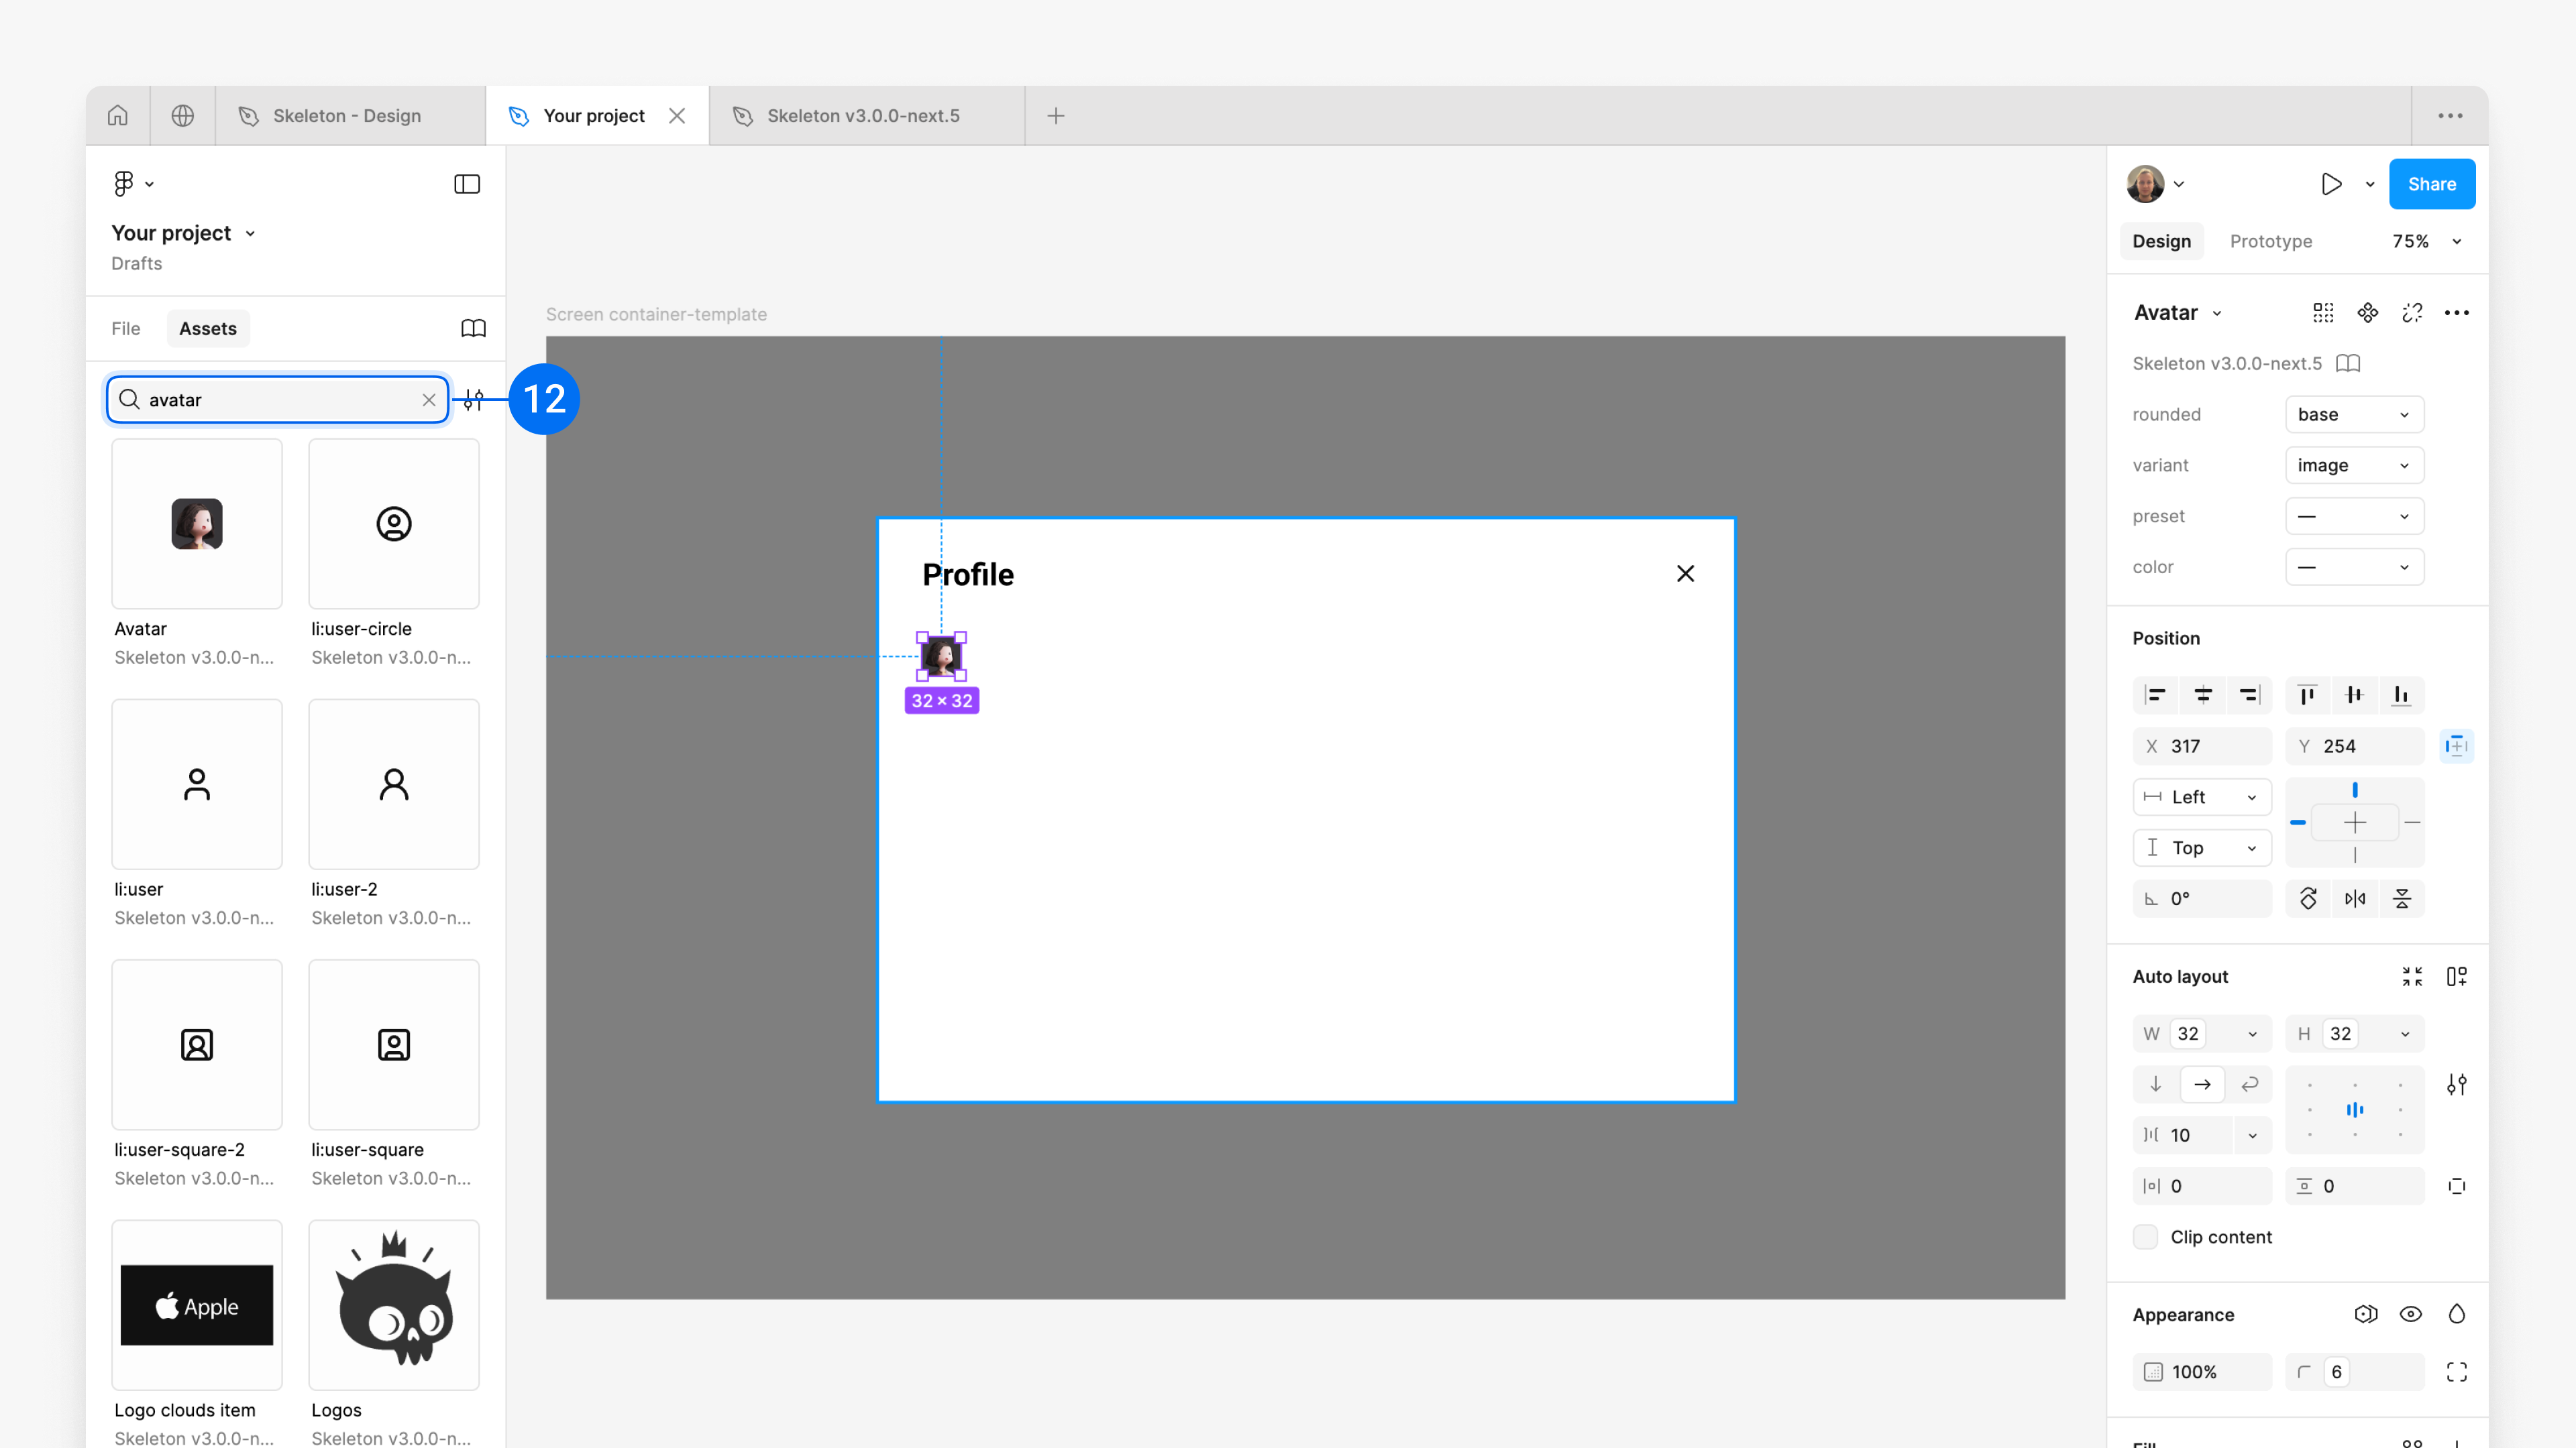
Task: Close the Profile dialog on canvas
Action: 1686,574
